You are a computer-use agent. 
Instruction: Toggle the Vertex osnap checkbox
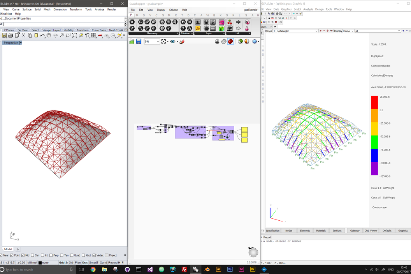pos(94,255)
